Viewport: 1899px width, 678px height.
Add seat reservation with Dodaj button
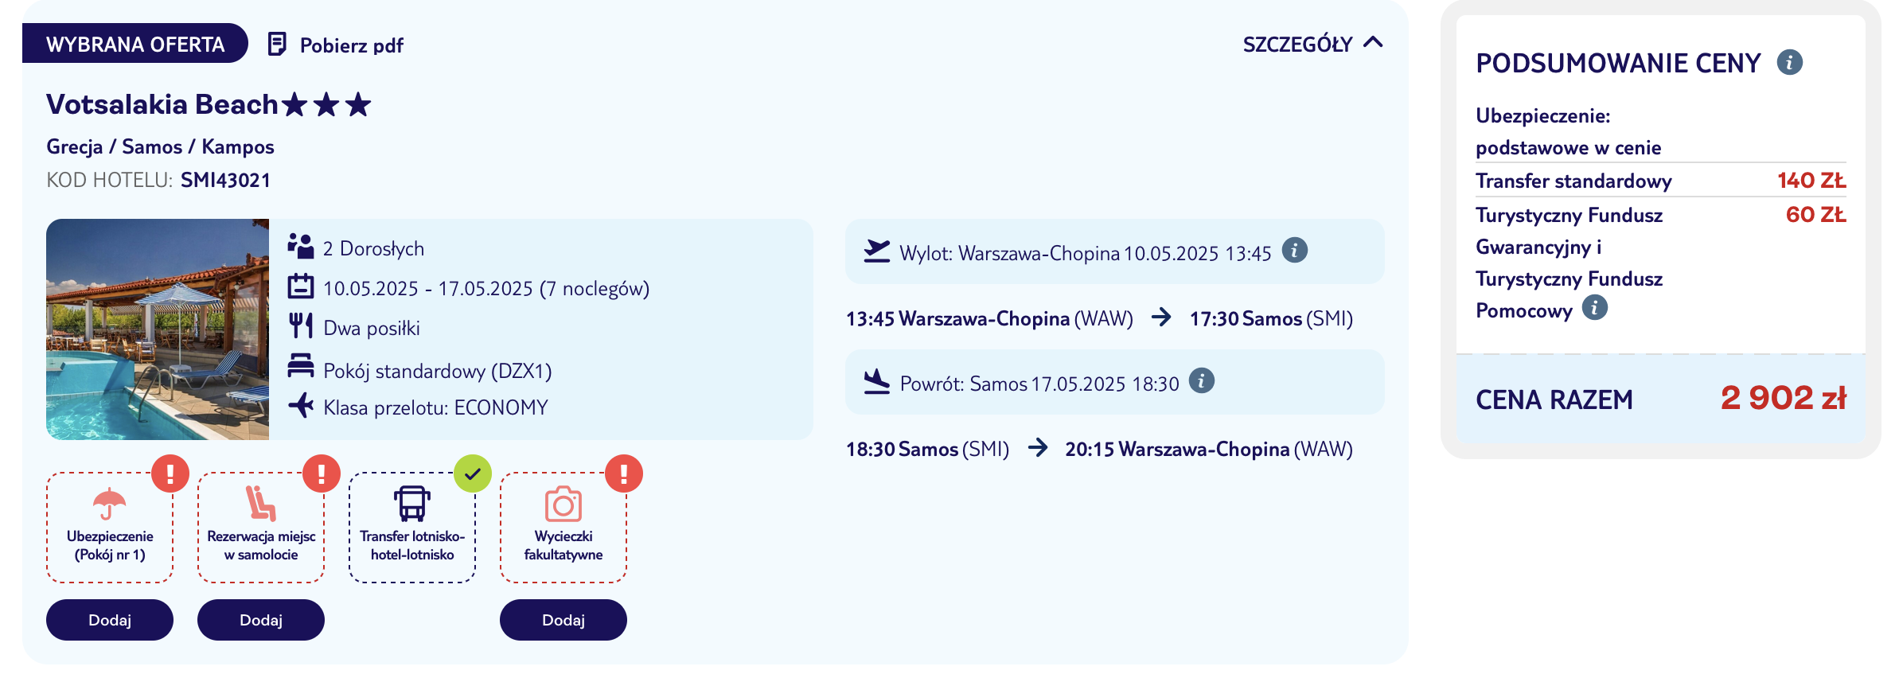click(261, 620)
